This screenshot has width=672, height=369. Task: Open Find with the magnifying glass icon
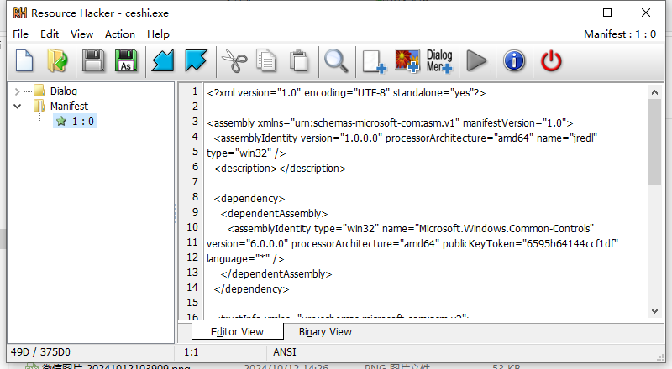(x=336, y=60)
